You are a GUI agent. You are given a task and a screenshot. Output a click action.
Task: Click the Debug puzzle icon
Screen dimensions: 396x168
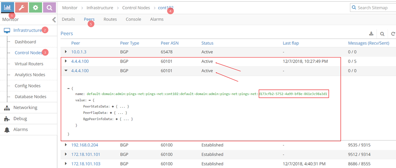[x=7, y=119]
